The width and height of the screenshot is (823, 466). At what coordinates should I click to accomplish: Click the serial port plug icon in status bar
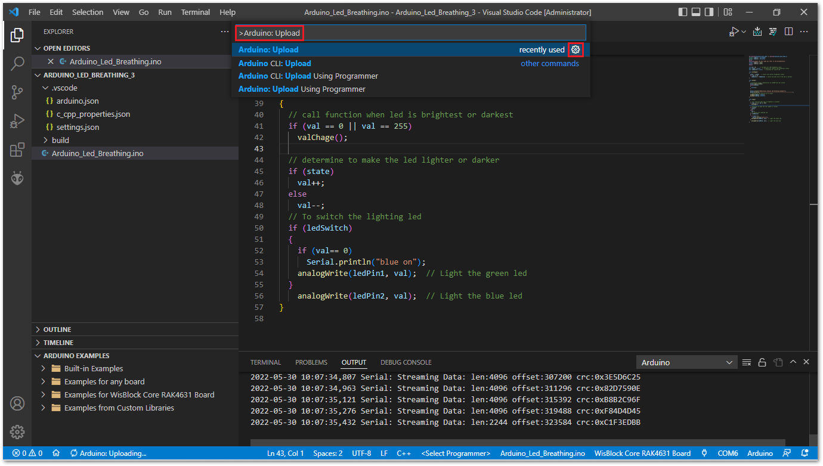pos(704,453)
